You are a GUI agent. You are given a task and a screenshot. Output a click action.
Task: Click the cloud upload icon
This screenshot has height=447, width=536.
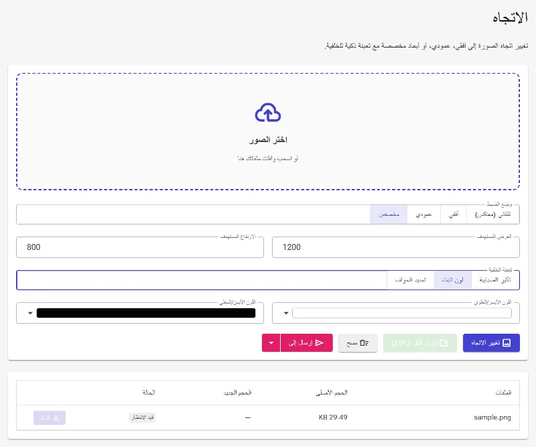tap(268, 113)
